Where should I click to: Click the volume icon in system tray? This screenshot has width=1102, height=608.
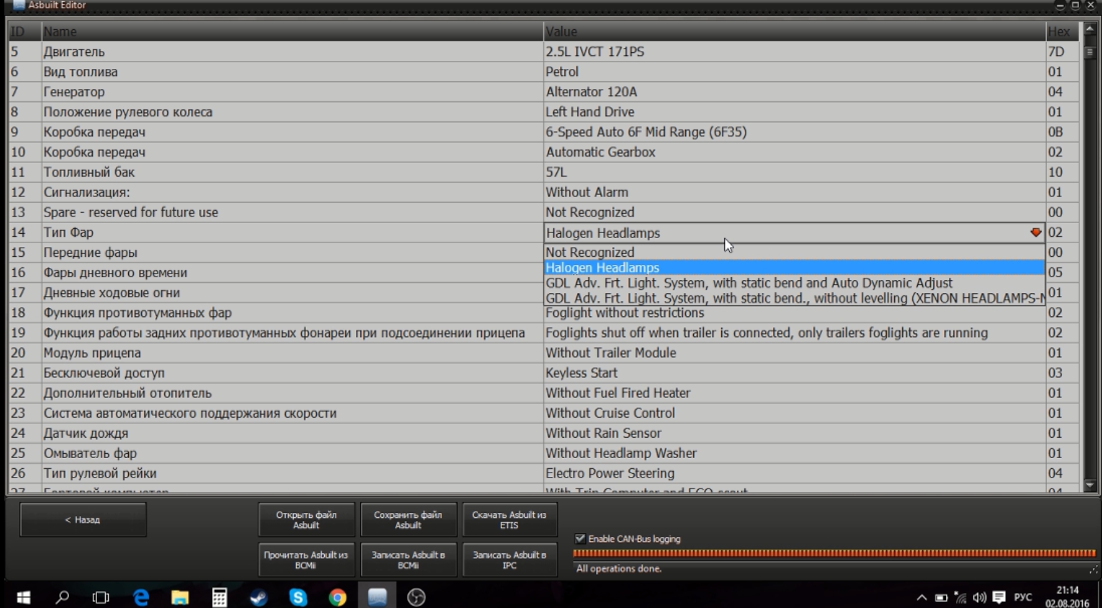point(979,597)
